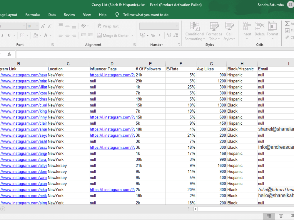Apply font color A

point(46,35)
